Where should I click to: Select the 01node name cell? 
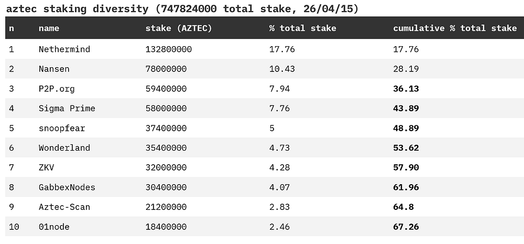[x=53, y=227]
